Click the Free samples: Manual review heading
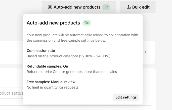This screenshot has height=110, width=172. [x=51, y=82]
